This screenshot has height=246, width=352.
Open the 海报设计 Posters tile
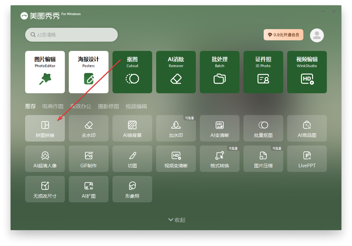(x=88, y=72)
